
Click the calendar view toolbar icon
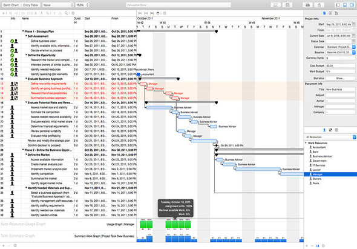point(287,5)
